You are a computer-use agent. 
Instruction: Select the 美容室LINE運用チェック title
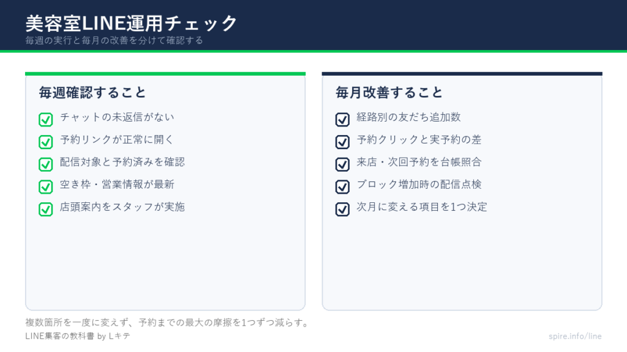pos(132,23)
